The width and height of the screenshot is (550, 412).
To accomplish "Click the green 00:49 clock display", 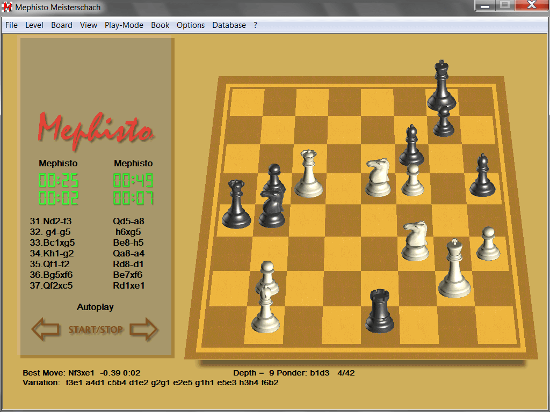I will point(133,180).
